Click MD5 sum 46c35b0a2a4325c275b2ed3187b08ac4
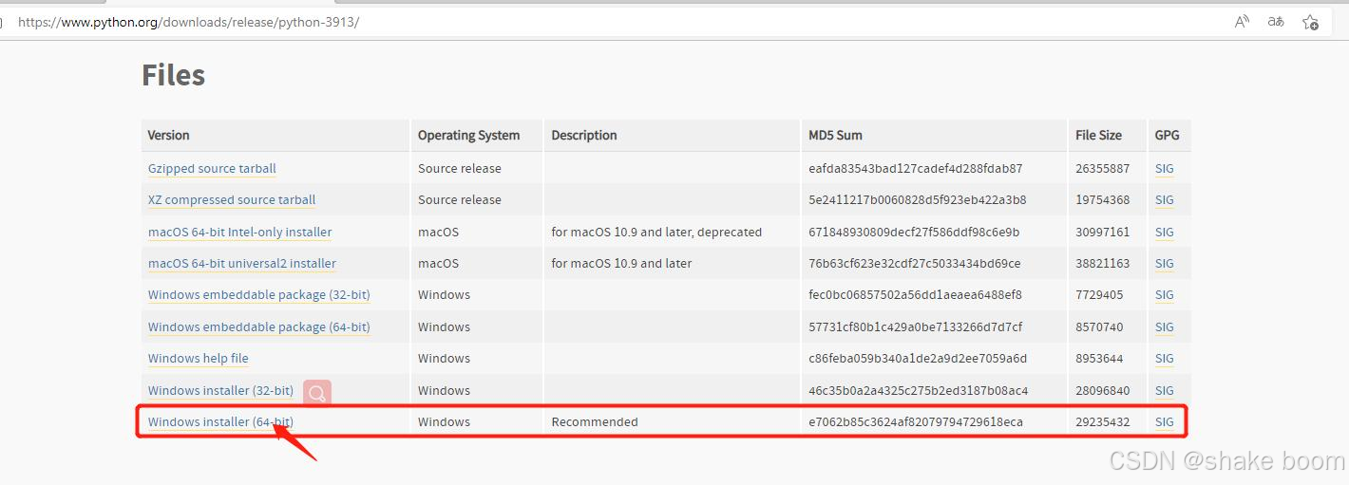 point(918,391)
